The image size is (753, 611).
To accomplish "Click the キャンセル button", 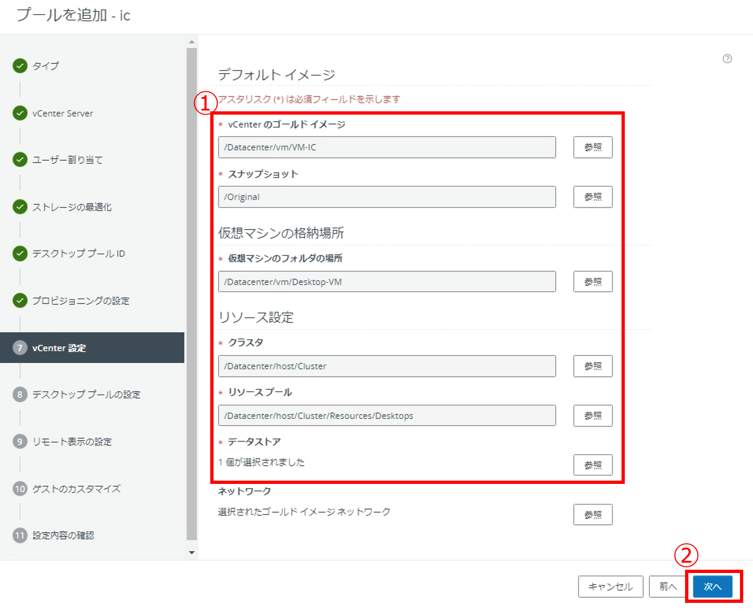I will click(x=610, y=587).
